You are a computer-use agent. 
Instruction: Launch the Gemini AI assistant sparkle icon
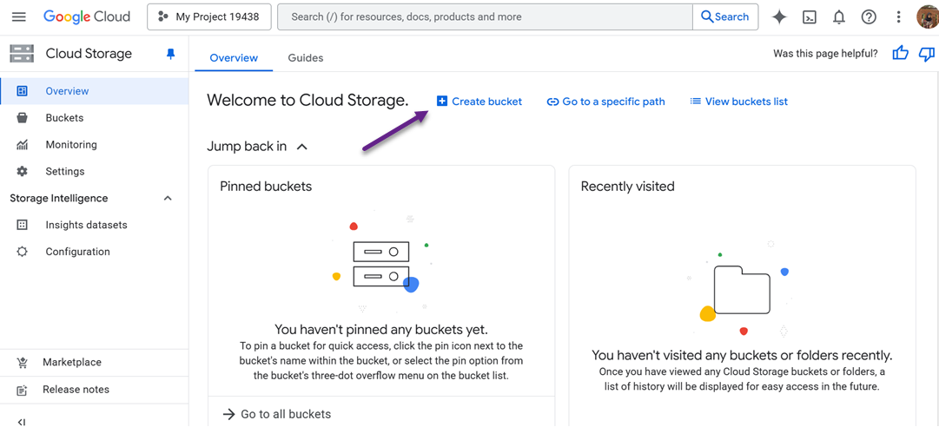click(779, 16)
